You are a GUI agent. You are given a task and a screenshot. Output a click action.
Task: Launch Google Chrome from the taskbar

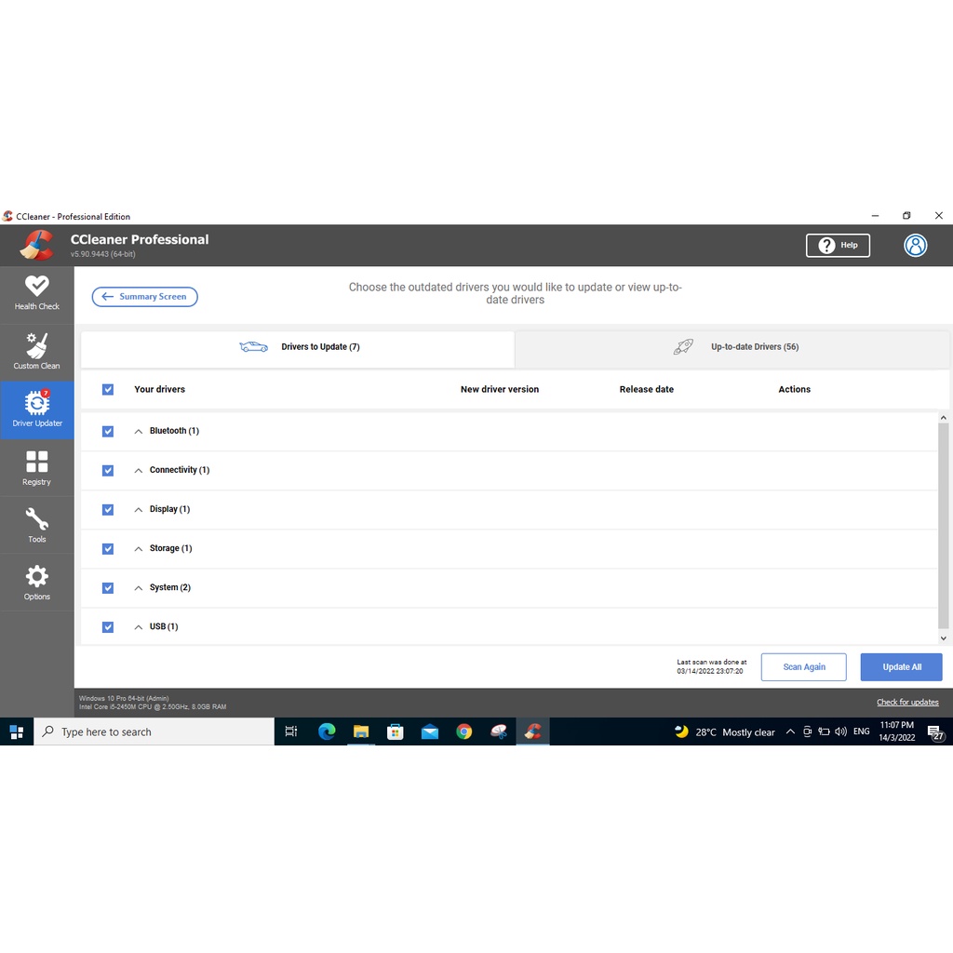tap(464, 732)
